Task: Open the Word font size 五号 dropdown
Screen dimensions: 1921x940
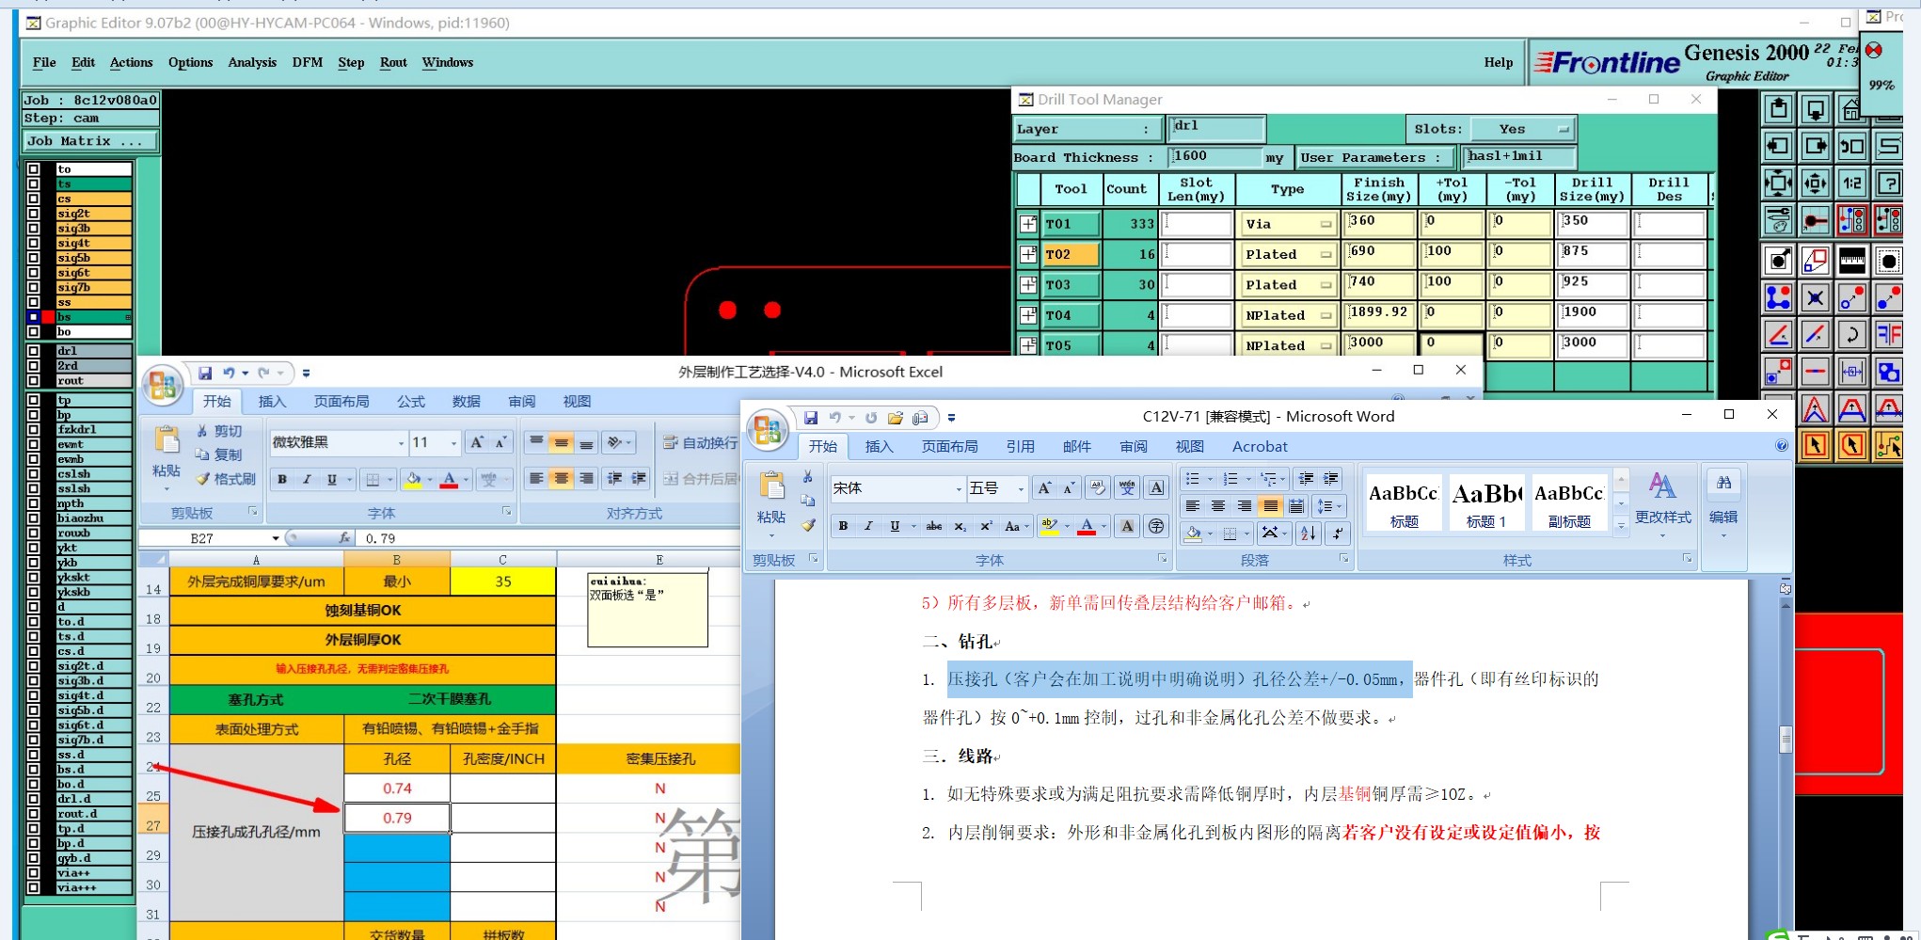Action: click(1020, 488)
